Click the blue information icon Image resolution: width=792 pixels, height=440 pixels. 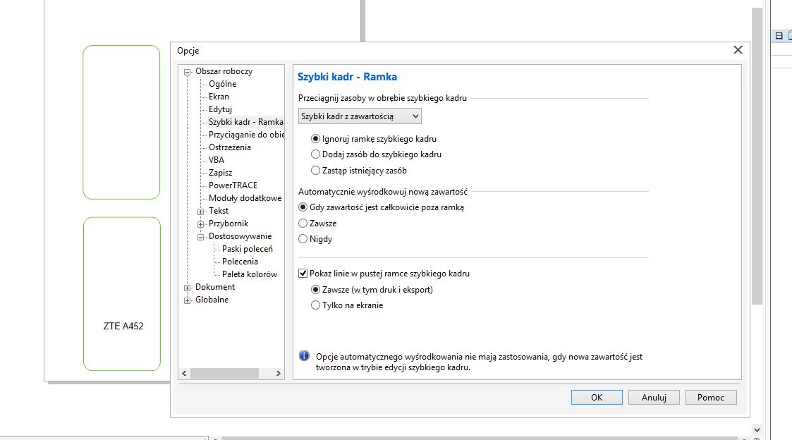click(304, 356)
